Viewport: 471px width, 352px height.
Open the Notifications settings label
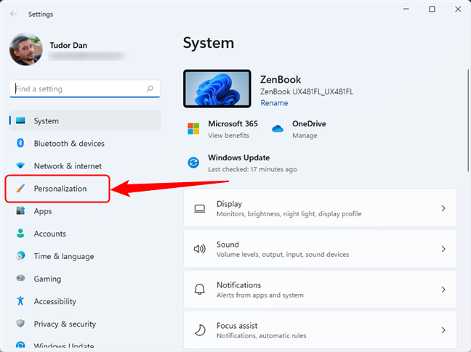click(239, 285)
